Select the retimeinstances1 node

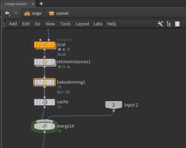45,62
